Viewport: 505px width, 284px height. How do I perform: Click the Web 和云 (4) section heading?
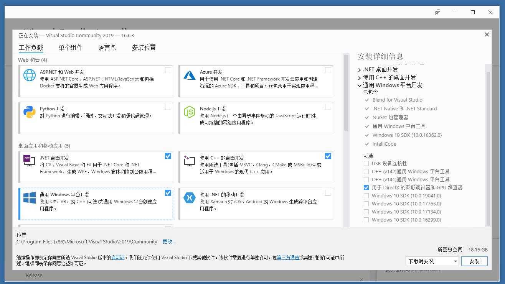coord(33,60)
